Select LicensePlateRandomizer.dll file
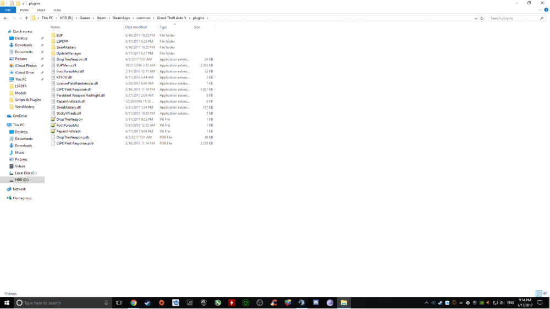 [77, 83]
